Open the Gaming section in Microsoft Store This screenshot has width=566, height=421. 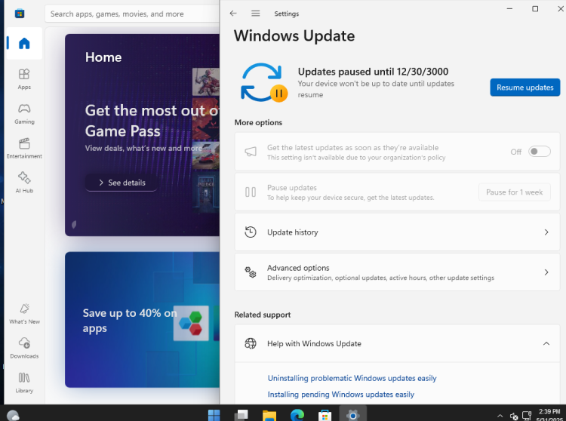coord(24,114)
